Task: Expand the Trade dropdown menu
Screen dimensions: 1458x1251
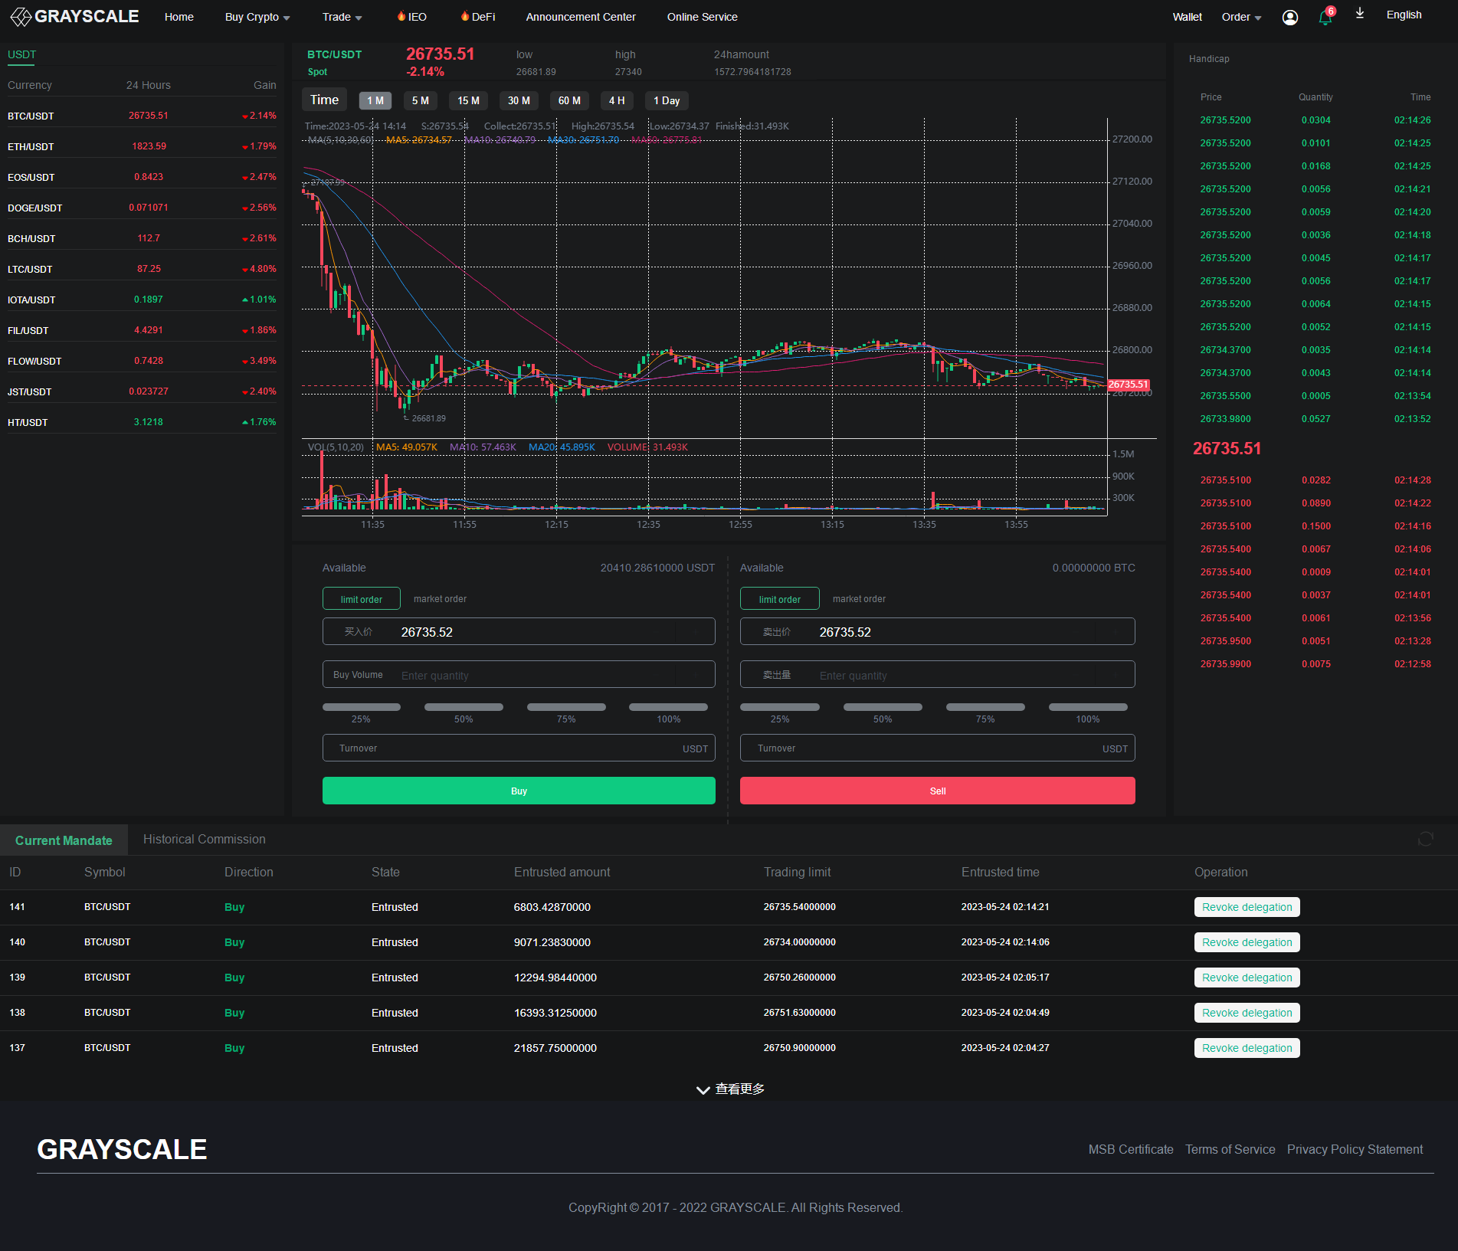Action: [x=342, y=17]
